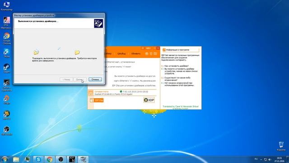
Task: Open the Компьютер desktop icon
Action: [7, 6]
